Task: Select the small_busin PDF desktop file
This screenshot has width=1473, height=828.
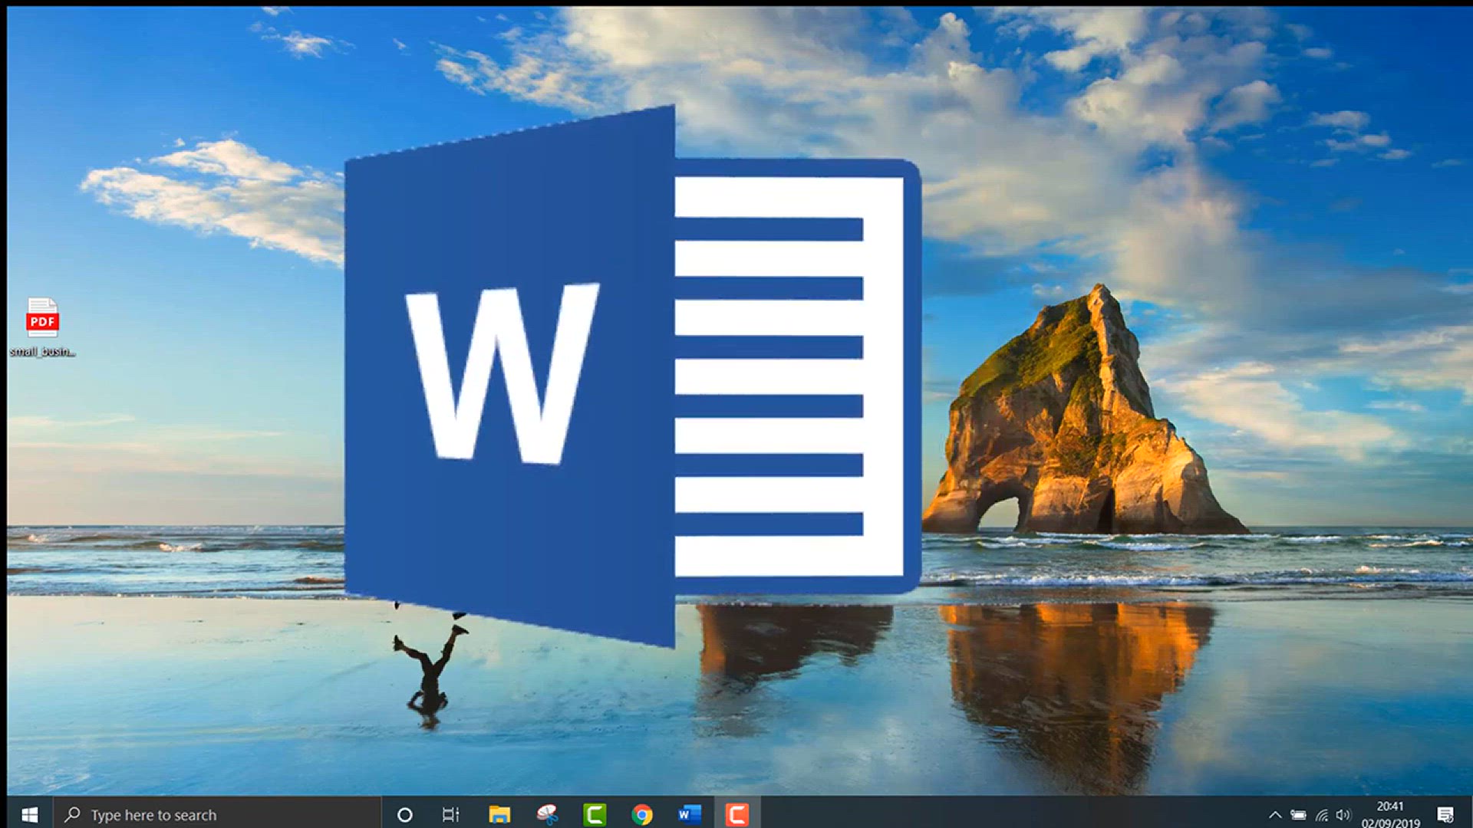Action: click(42, 327)
